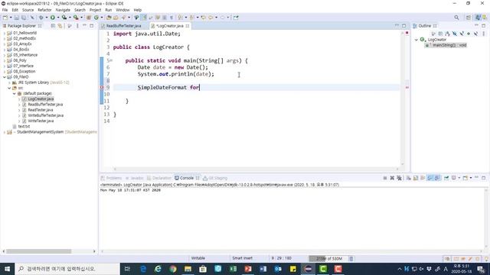
Task: Open the Source menu
Action: [x=28, y=10]
